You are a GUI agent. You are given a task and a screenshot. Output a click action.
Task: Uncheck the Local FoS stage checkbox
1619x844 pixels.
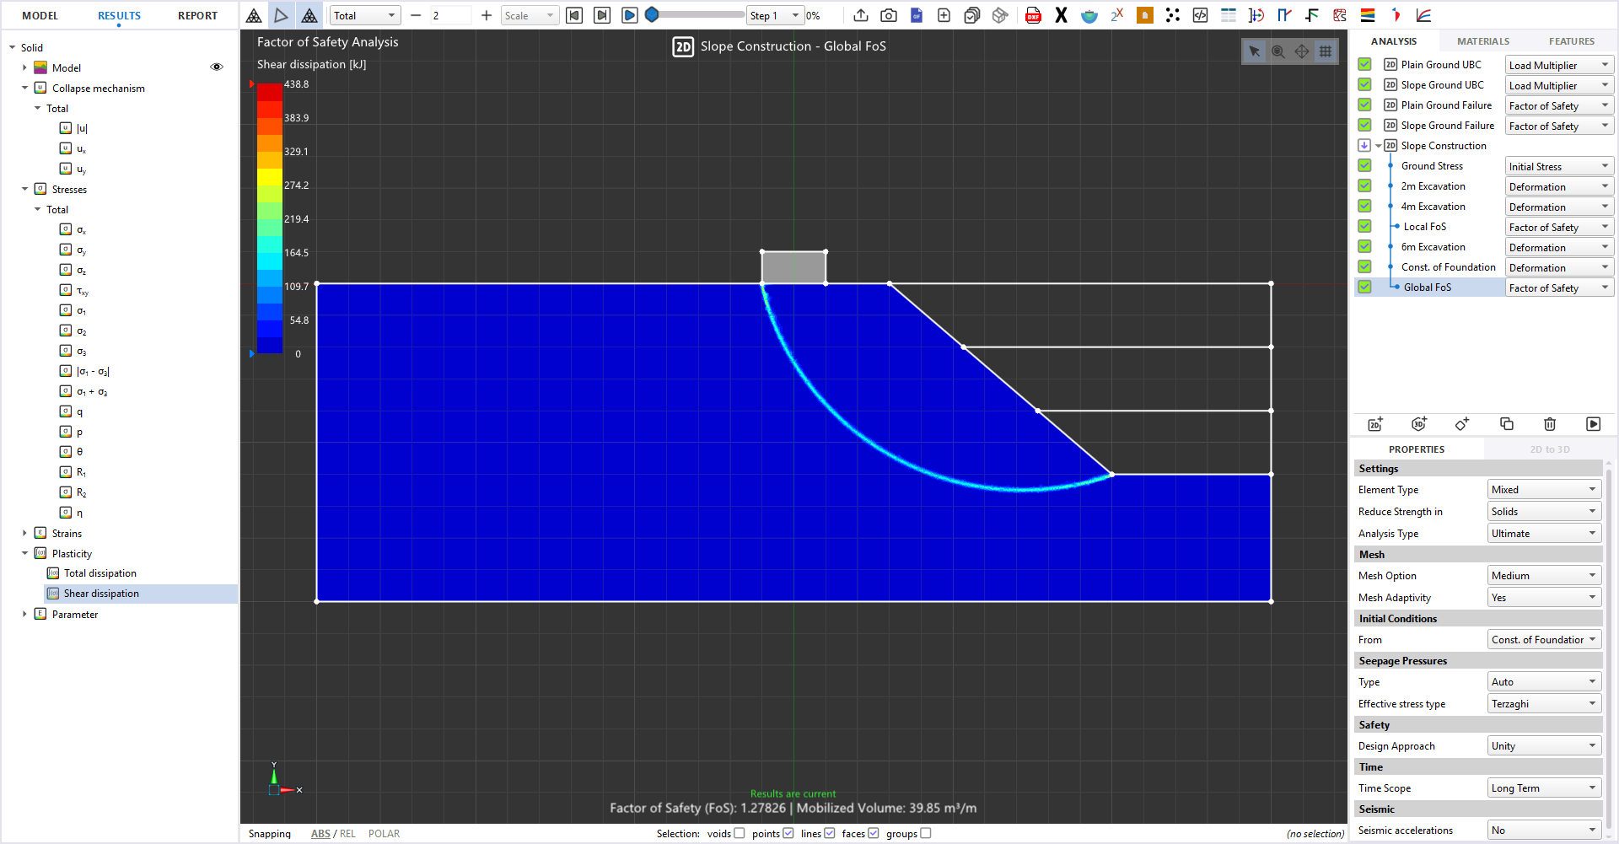pyautogui.click(x=1364, y=226)
